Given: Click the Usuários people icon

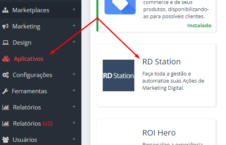Looking at the screenshot, I should (6, 140).
